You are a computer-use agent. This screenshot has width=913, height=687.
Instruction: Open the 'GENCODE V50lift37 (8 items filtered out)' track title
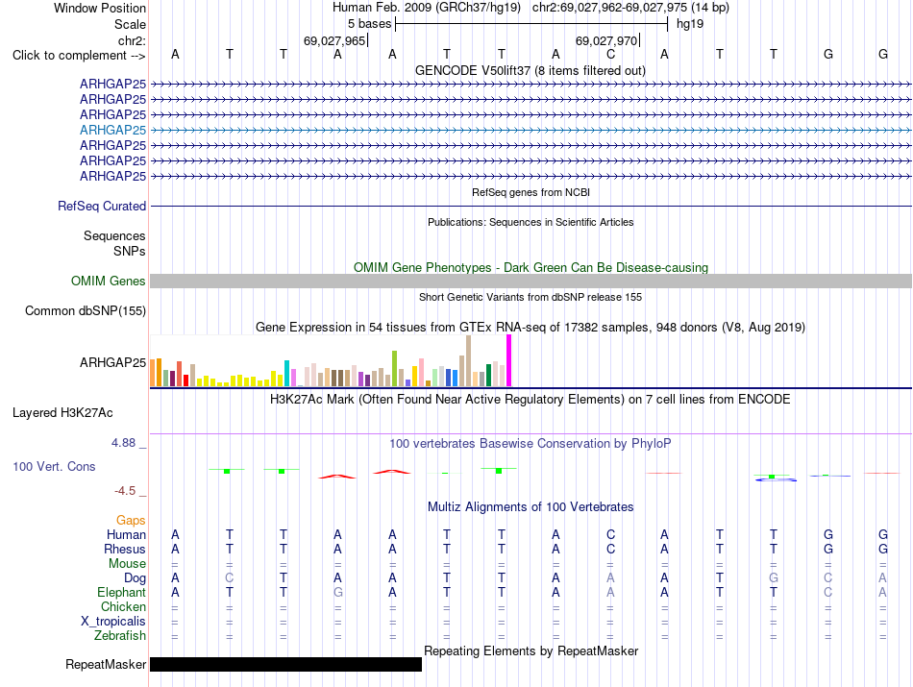pyautogui.click(x=530, y=70)
